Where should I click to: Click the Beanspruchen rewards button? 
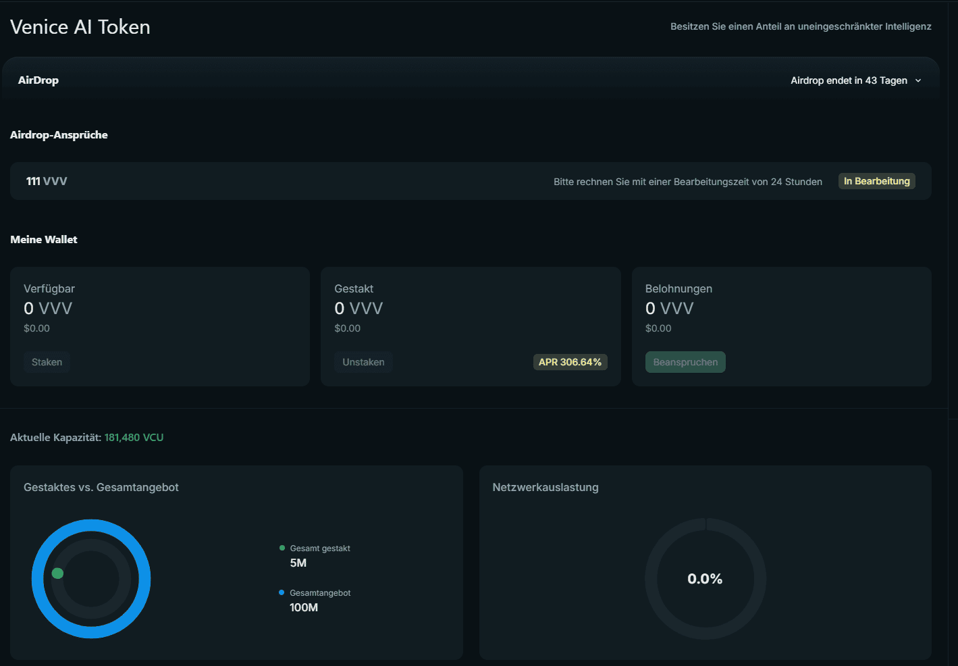click(685, 362)
